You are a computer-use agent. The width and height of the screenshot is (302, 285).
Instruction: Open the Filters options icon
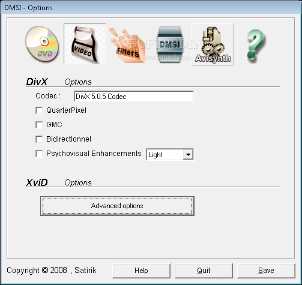pyautogui.click(x=127, y=45)
